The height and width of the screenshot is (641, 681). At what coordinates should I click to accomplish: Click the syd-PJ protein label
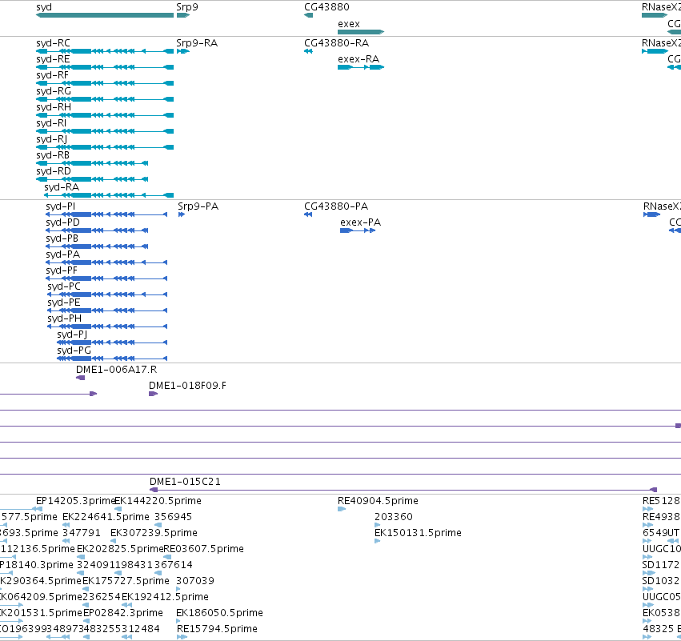click(72, 335)
